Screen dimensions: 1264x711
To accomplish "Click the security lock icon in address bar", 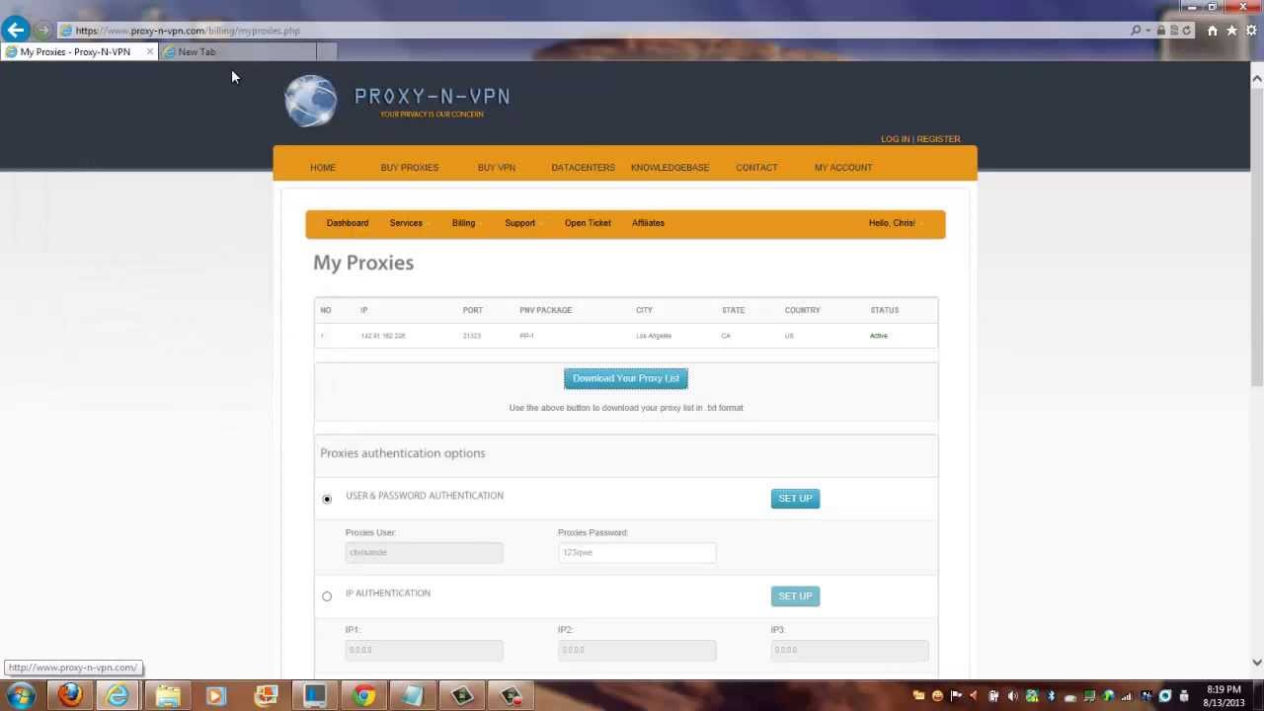I will pos(1161,31).
